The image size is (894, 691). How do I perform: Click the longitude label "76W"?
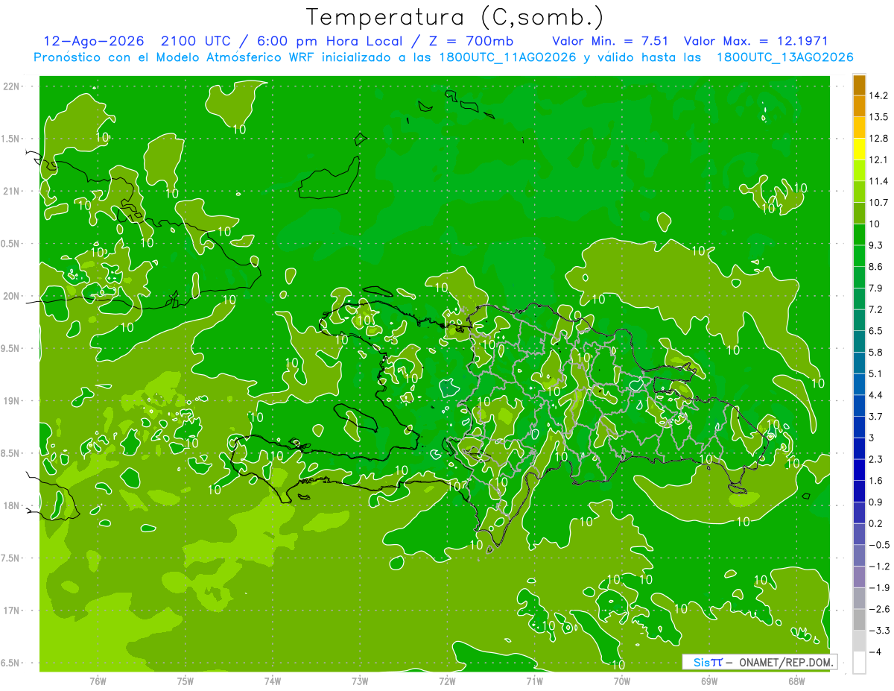click(98, 681)
